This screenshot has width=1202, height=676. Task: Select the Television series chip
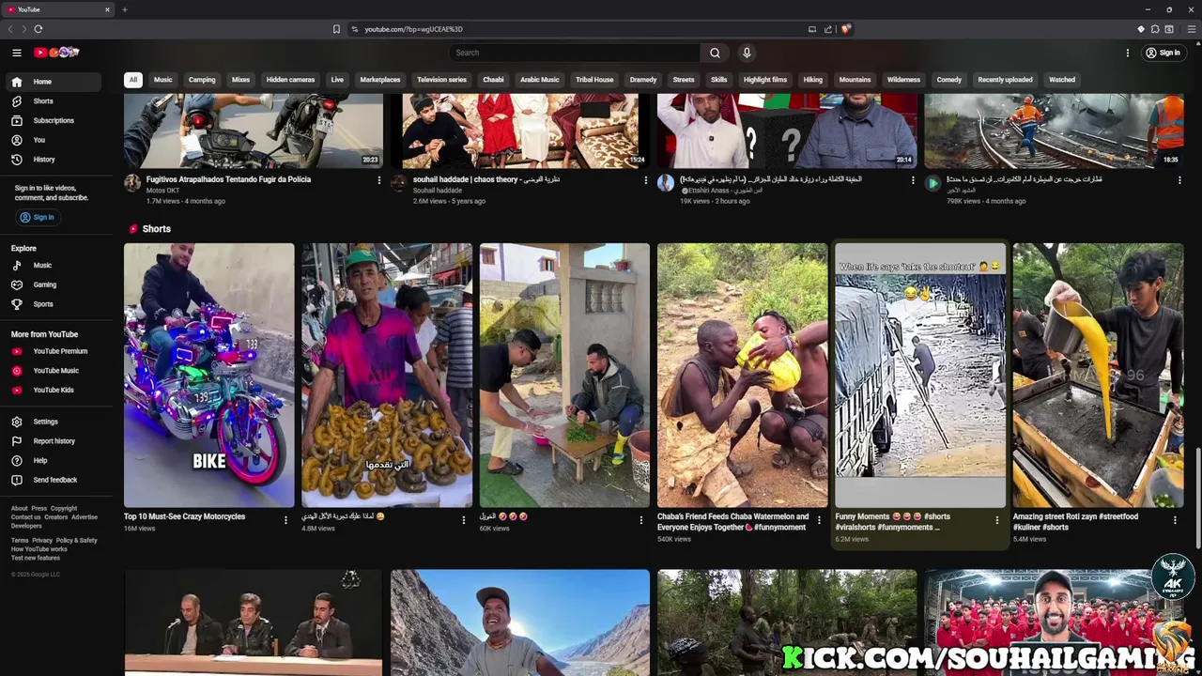[441, 80]
